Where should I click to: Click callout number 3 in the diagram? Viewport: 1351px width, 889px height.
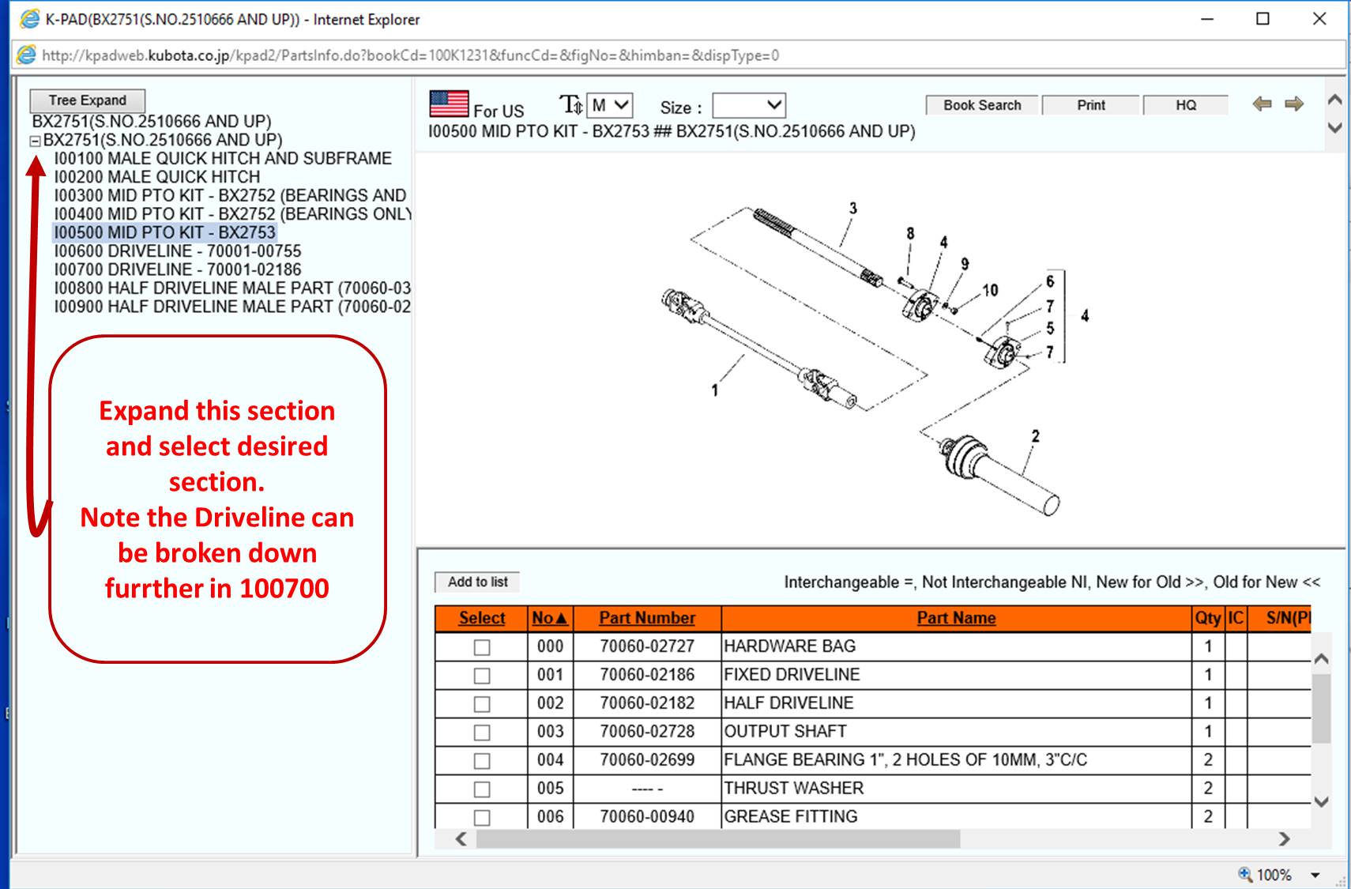[853, 209]
